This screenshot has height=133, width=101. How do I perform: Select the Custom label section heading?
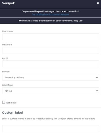[12, 113]
